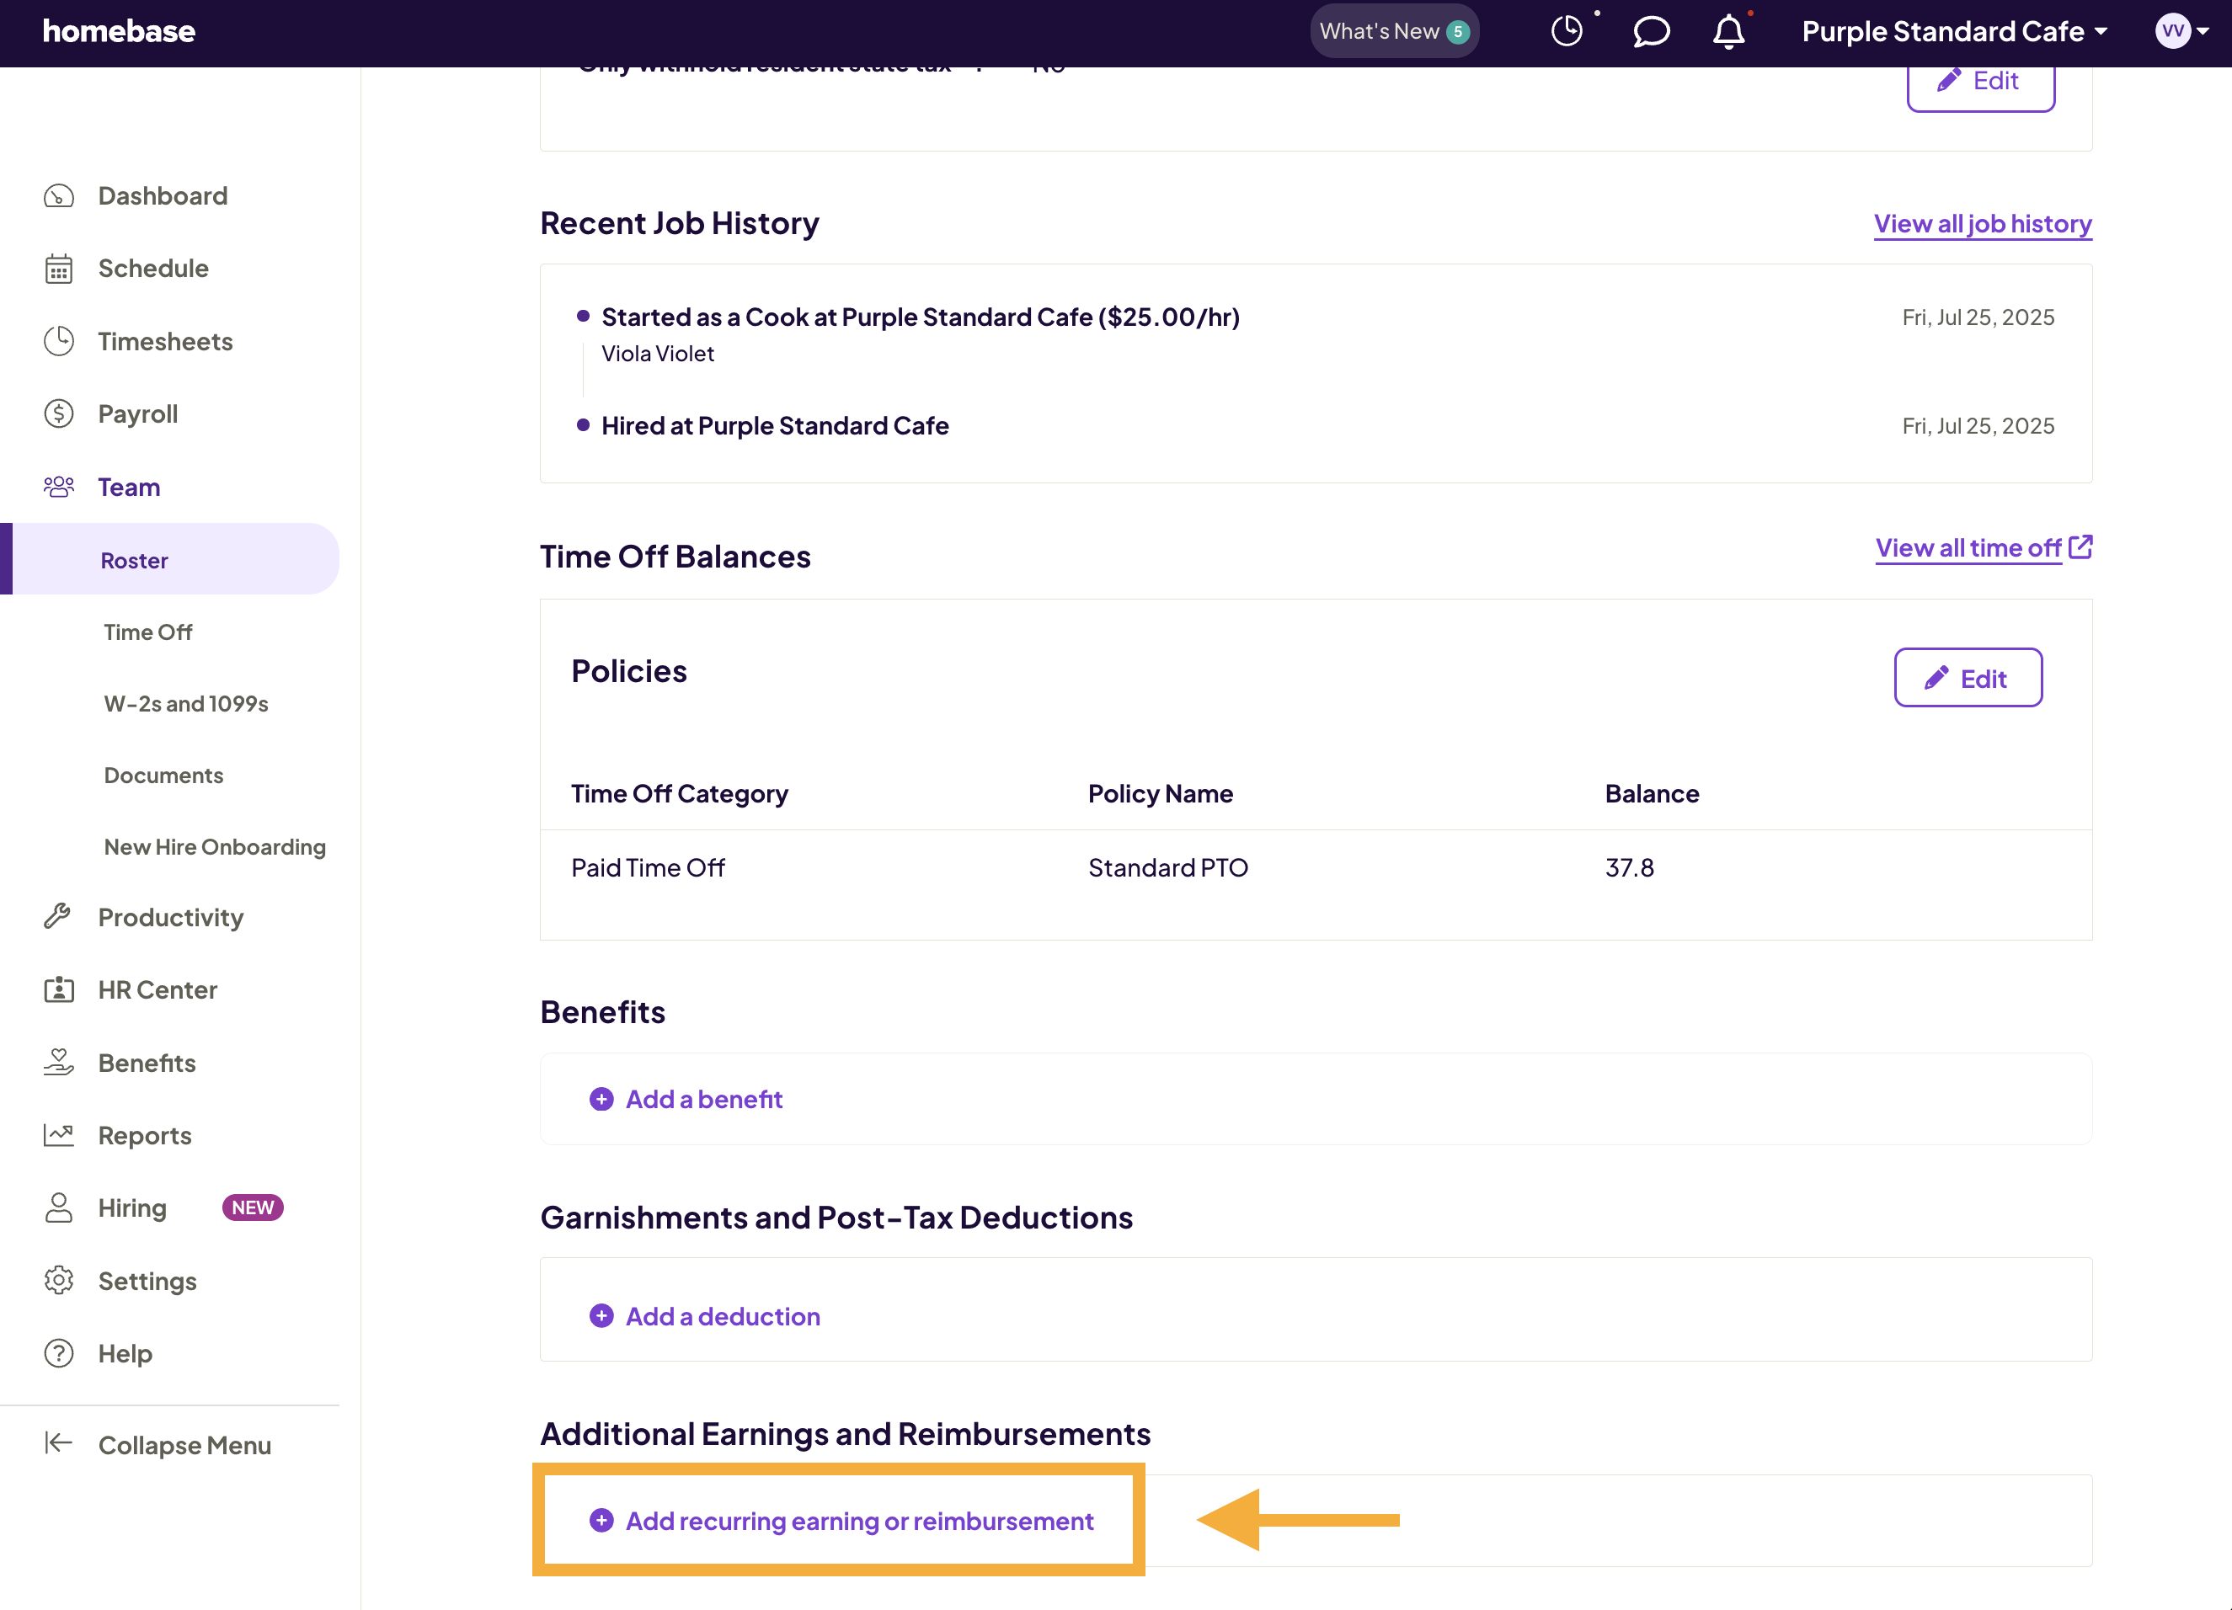
Task: Click the Reports chart icon
Action: pyautogui.click(x=59, y=1135)
